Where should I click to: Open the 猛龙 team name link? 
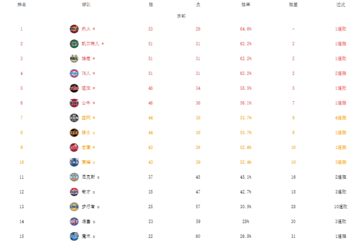[86, 88]
